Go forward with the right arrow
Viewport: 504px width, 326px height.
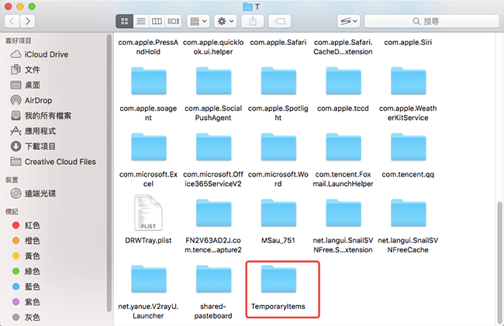point(29,20)
